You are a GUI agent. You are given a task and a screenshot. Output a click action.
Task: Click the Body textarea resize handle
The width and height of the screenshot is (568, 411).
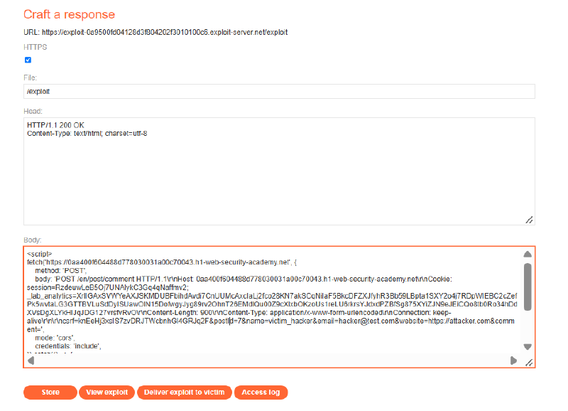pos(529,363)
